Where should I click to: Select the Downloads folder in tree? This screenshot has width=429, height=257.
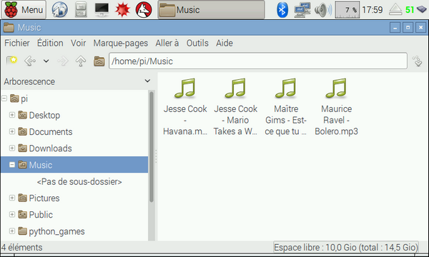[x=45, y=148]
